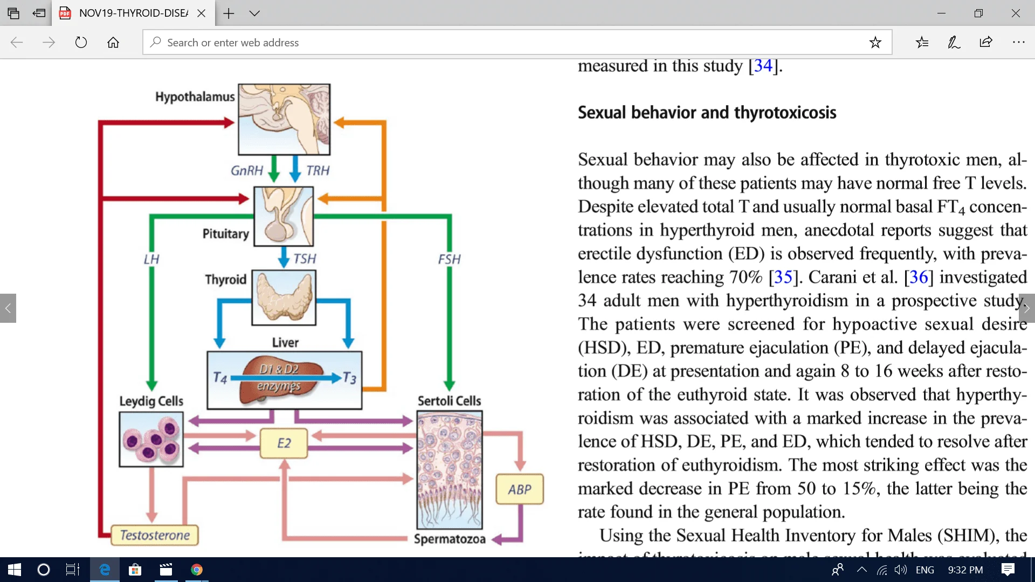Open Google Chrome from taskbar
This screenshot has height=582, width=1035.
197,570
